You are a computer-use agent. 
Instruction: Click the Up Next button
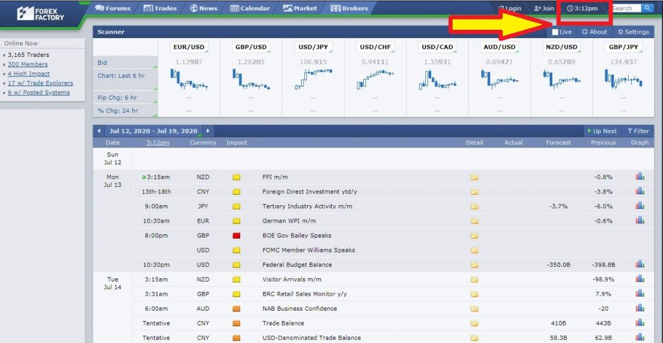pos(603,131)
